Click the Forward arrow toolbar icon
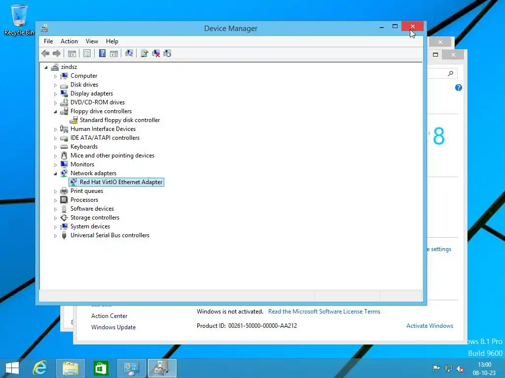The image size is (505, 378). 56,53
